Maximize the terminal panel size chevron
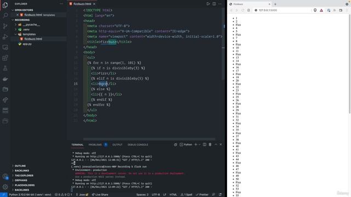This screenshot has height=197, width=351. [216, 144]
